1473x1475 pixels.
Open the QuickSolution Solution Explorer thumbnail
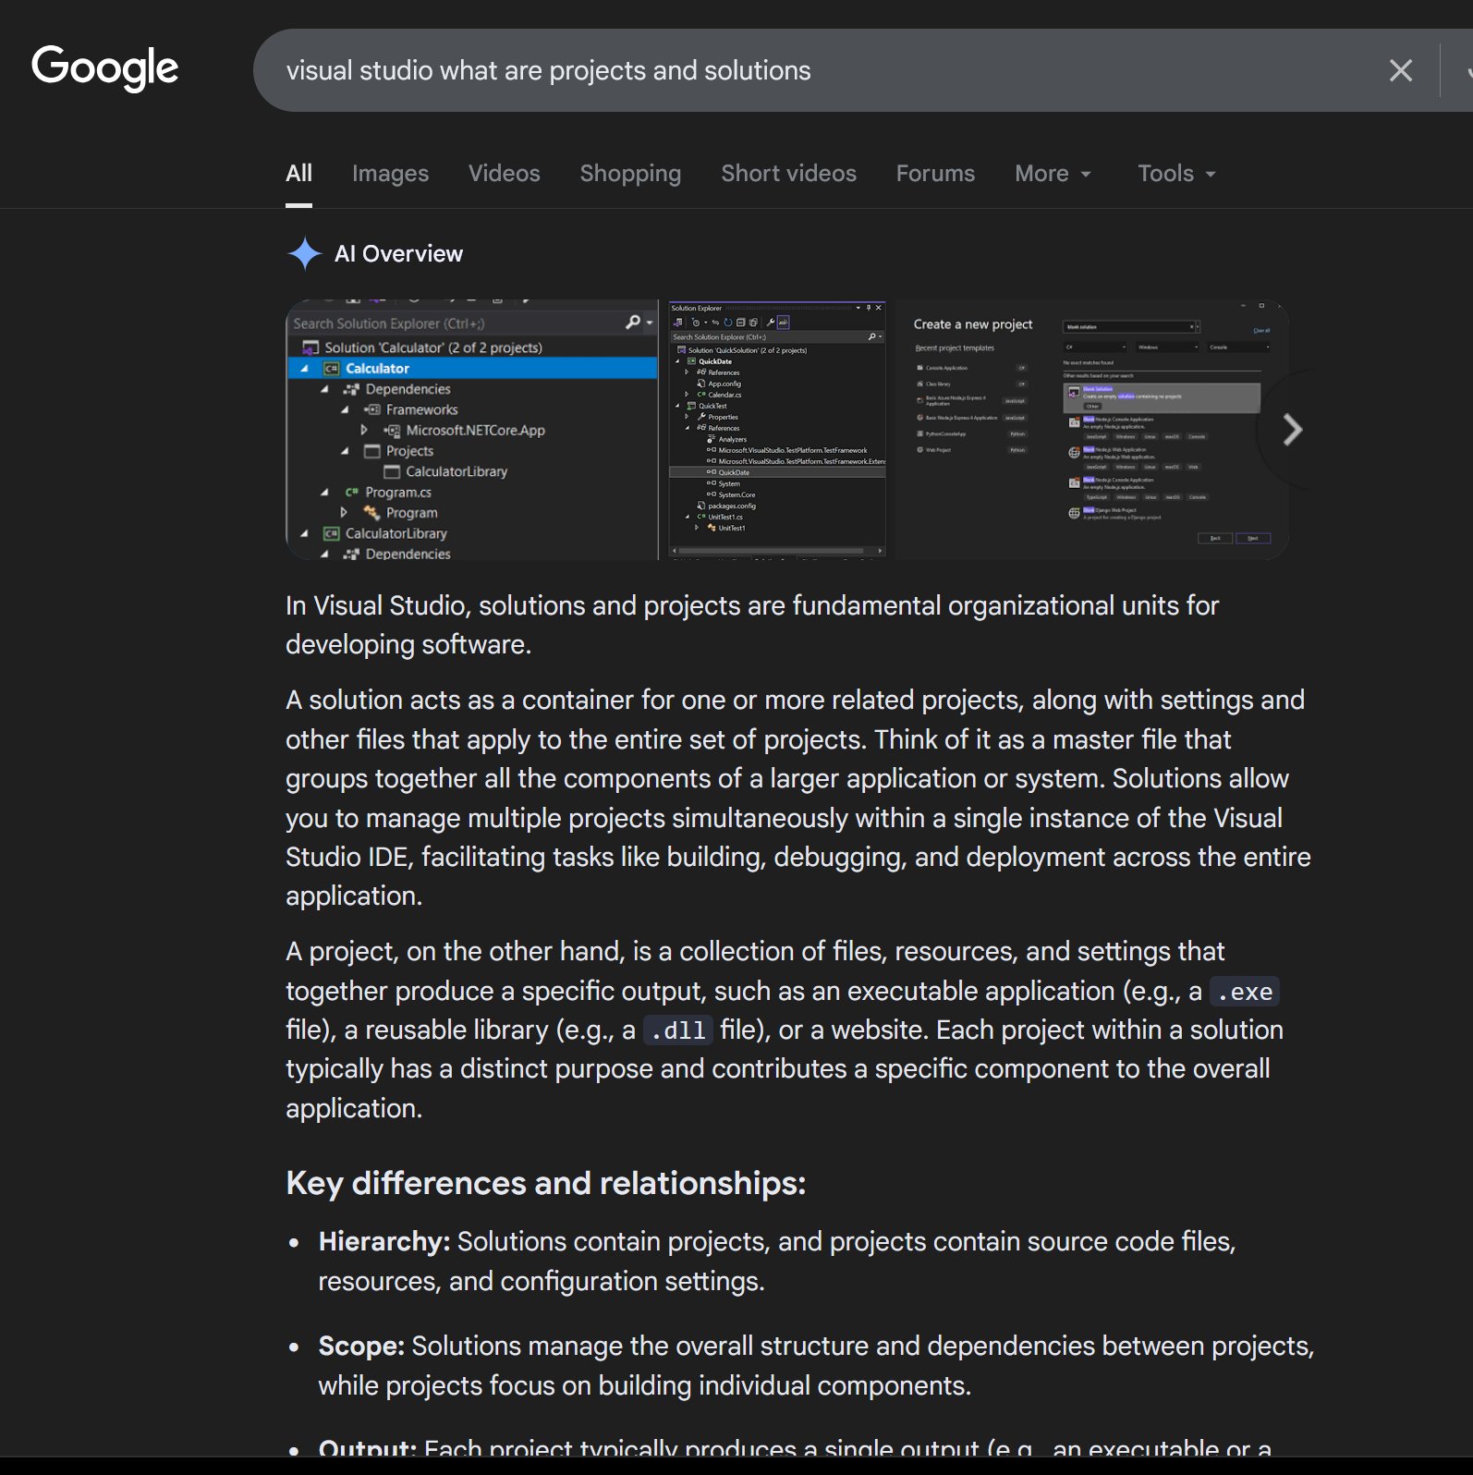[776, 430]
